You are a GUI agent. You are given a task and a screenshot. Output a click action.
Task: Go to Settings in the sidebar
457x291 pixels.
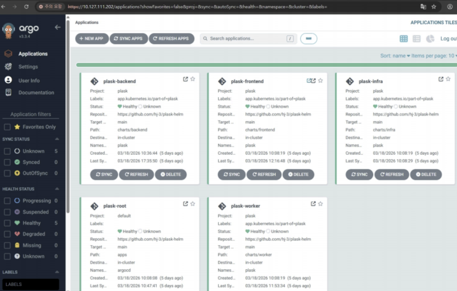tap(28, 67)
